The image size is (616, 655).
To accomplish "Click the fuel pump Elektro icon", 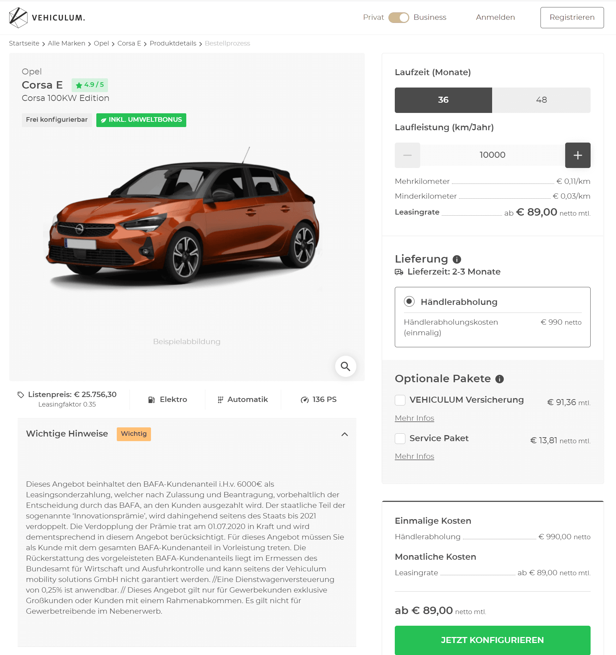I will point(151,399).
